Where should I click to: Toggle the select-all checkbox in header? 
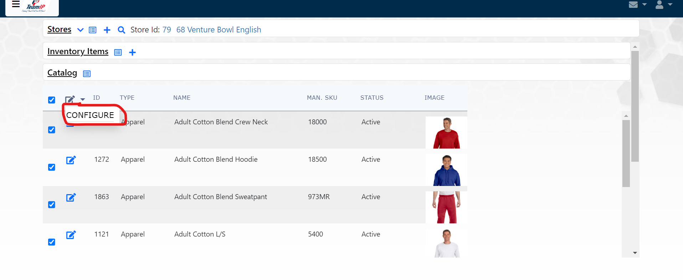52,100
